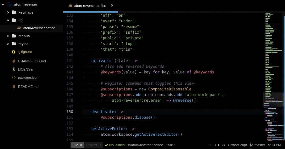Open go-to-line via cursor position 150:7
This screenshot has height=149, width=285.
[x=170, y=145]
